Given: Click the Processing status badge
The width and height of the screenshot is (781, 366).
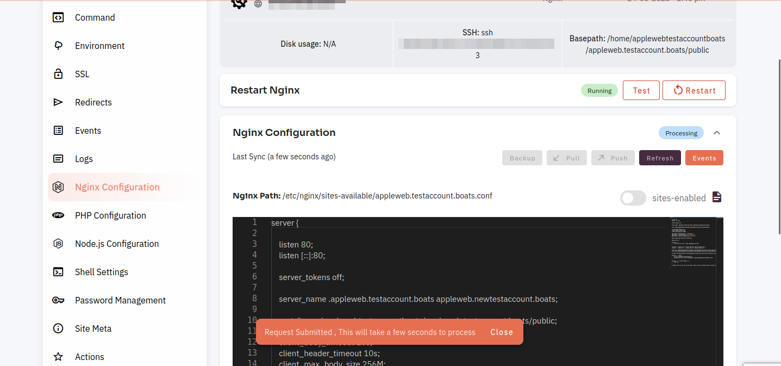Looking at the screenshot, I should click(682, 133).
